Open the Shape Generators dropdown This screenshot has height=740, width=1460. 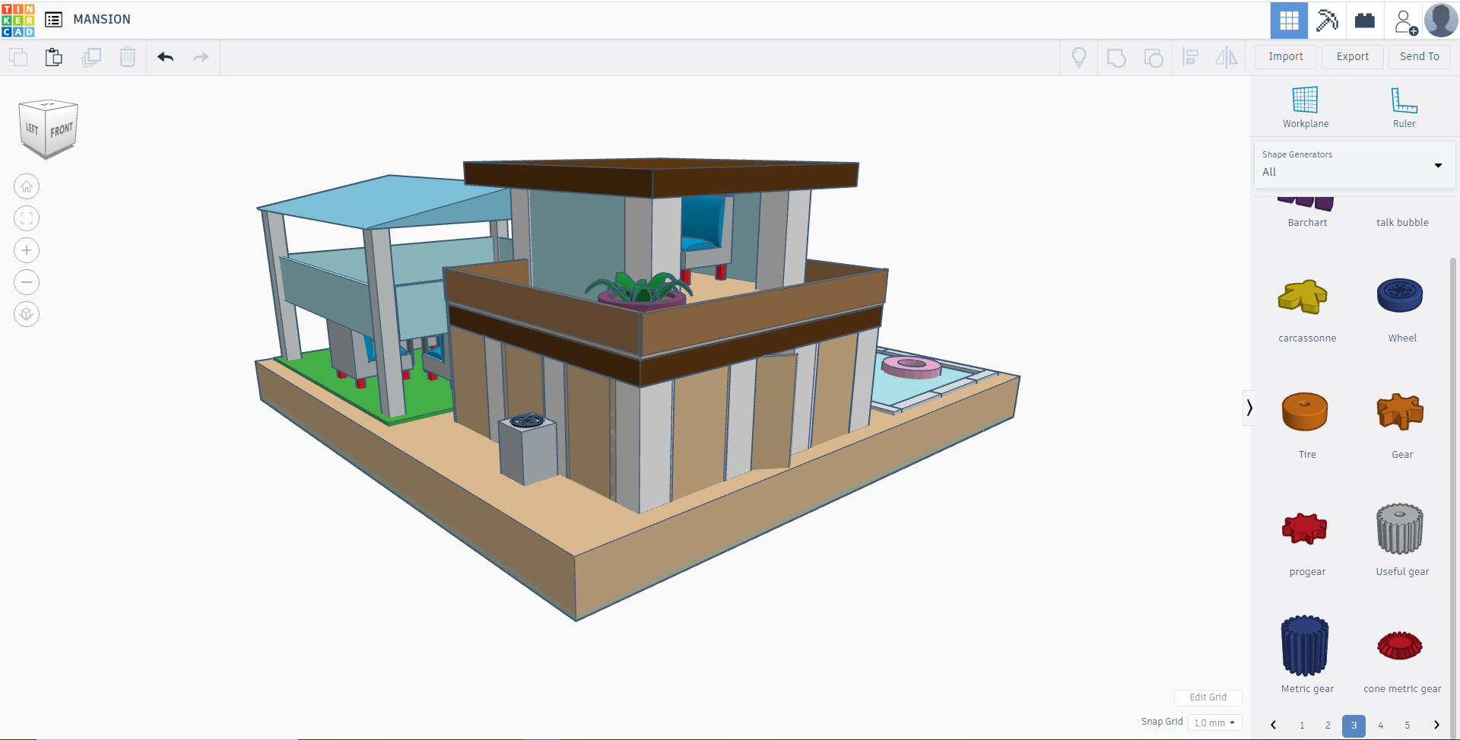point(1437,165)
